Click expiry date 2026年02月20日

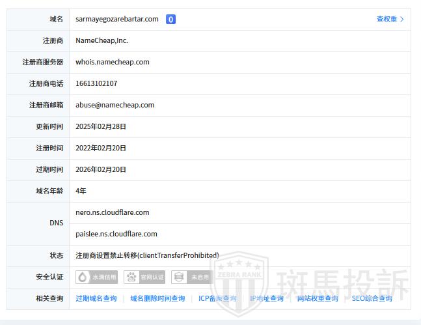(101, 169)
